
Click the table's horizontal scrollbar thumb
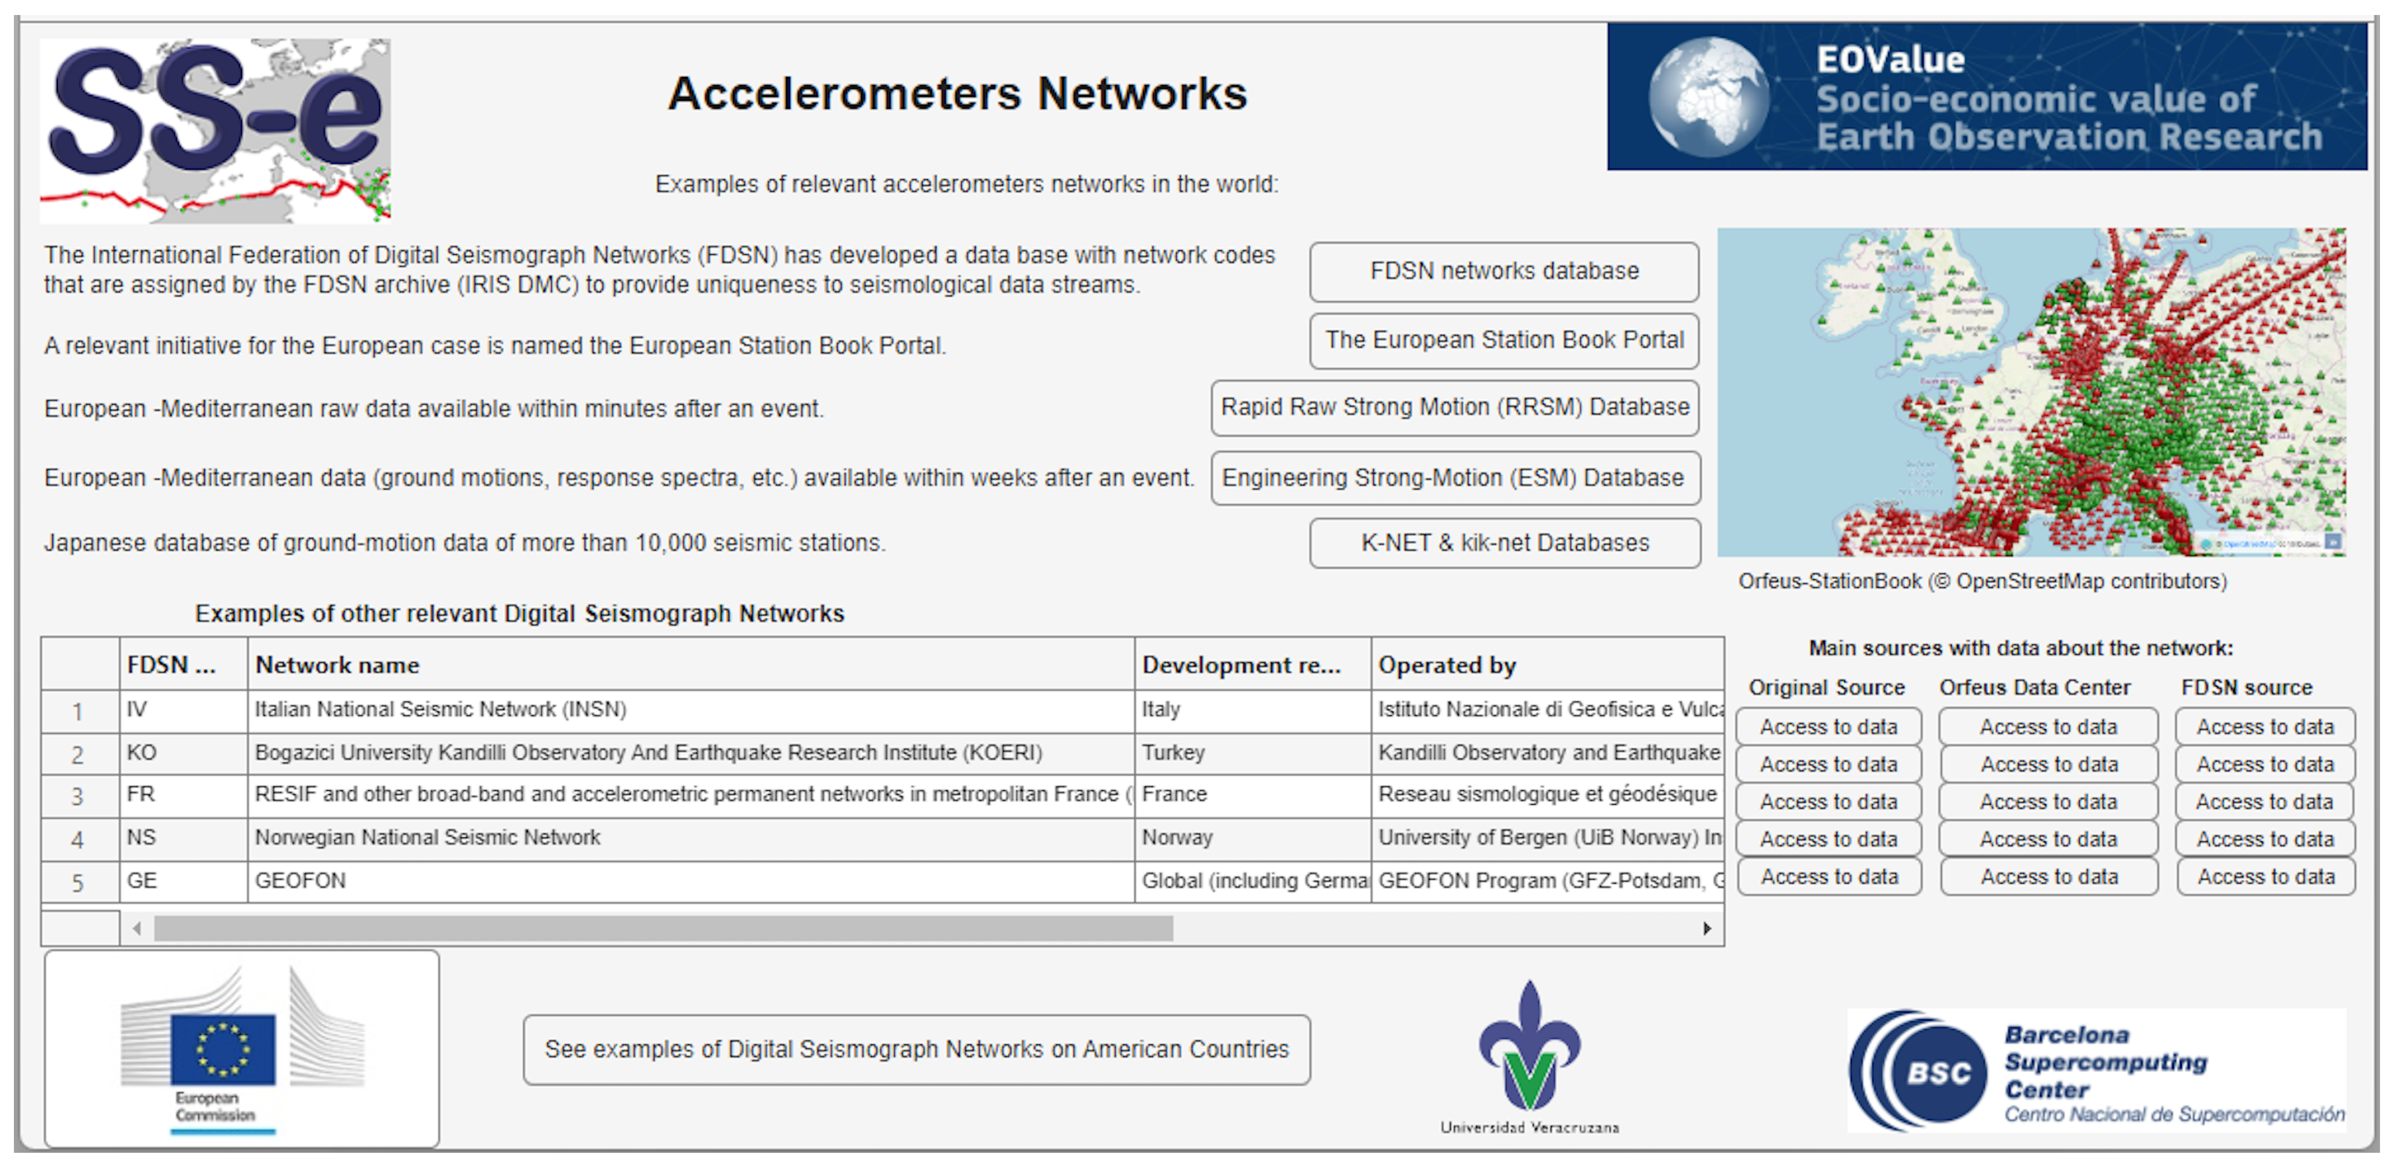664,928
